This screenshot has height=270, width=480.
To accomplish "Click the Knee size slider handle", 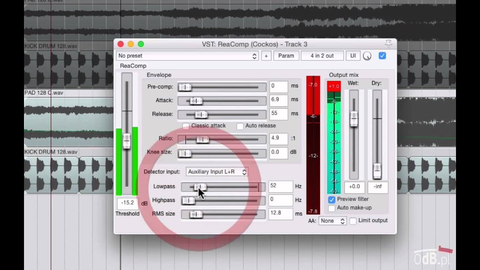I will tap(184, 153).
